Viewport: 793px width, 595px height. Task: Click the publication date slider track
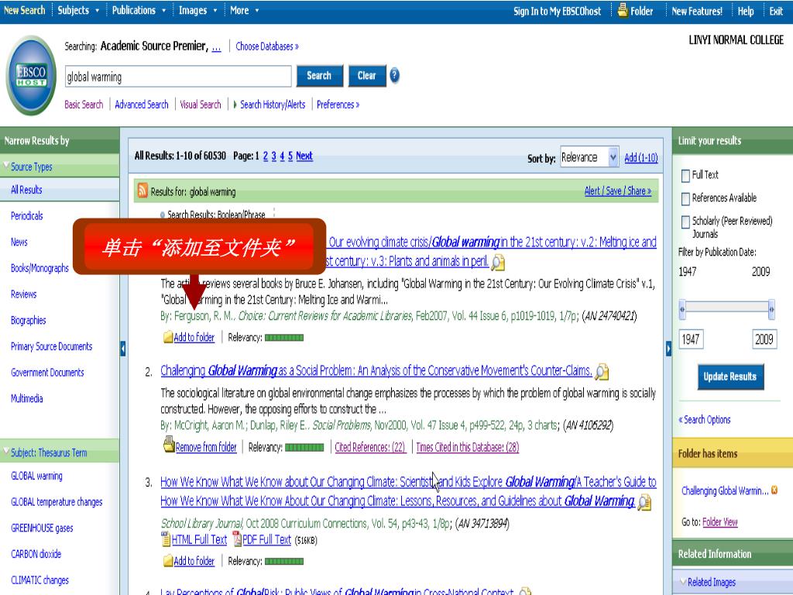click(726, 307)
